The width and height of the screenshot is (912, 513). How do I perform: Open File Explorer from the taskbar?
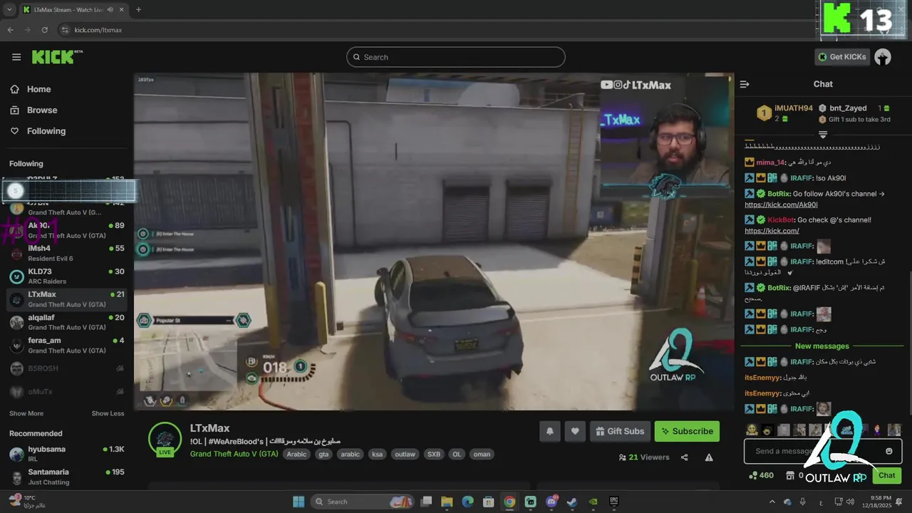[x=447, y=502]
